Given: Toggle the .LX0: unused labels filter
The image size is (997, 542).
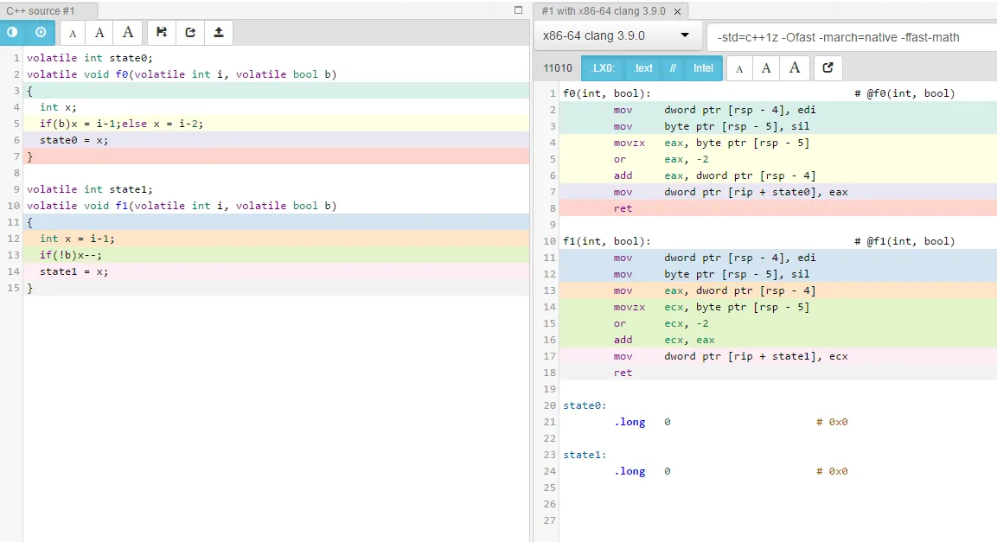Looking at the screenshot, I should [603, 68].
